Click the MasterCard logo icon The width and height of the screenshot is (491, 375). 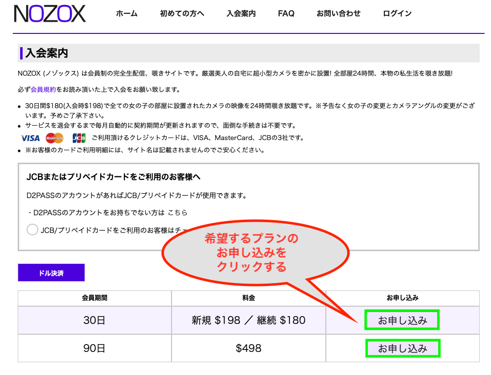(55, 138)
